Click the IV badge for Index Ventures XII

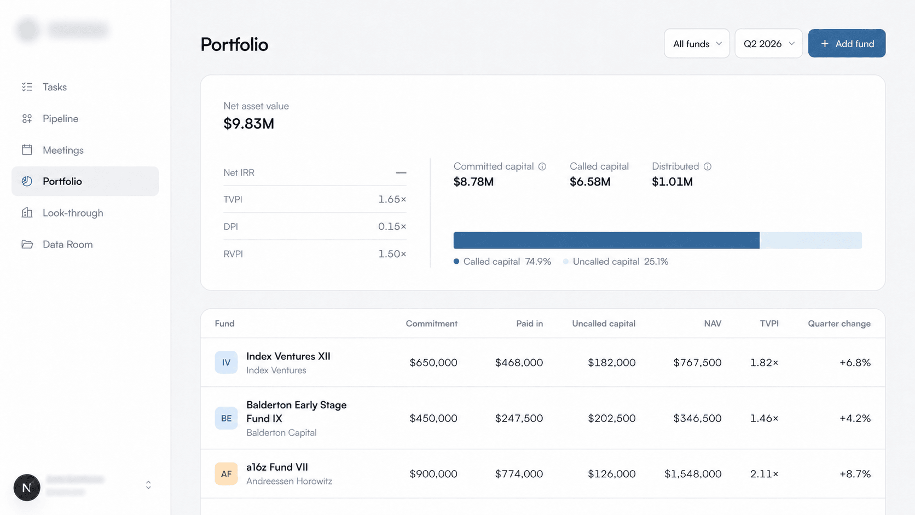coord(226,362)
